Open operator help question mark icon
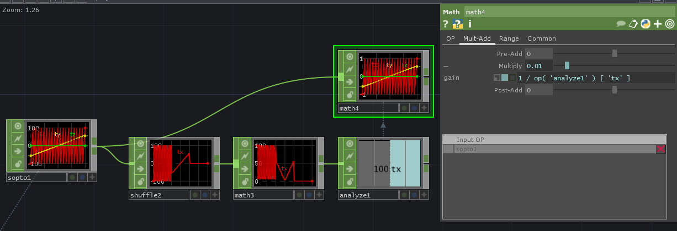 pyautogui.click(x=446, y=24)
